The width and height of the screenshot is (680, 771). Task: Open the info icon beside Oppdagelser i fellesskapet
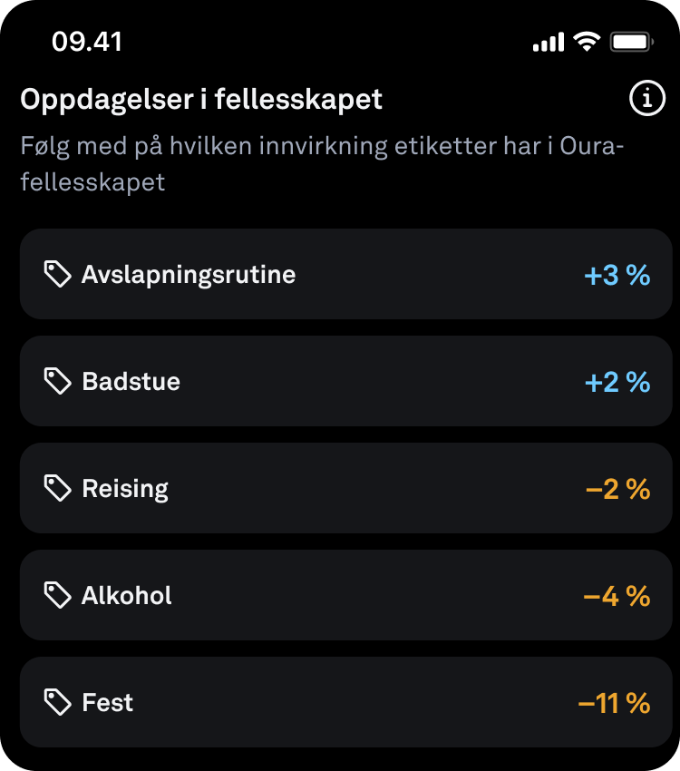point(647,98)
